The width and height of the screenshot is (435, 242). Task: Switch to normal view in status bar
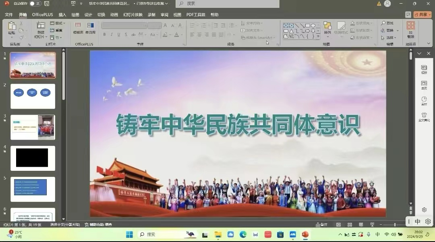coord(338,224)
